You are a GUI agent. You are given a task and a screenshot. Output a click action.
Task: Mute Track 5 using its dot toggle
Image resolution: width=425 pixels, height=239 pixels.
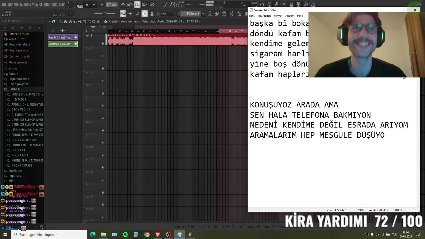(x=103, y=93)
